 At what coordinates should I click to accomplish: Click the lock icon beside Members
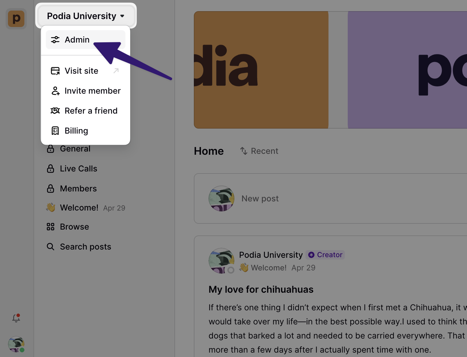(51, 188)
